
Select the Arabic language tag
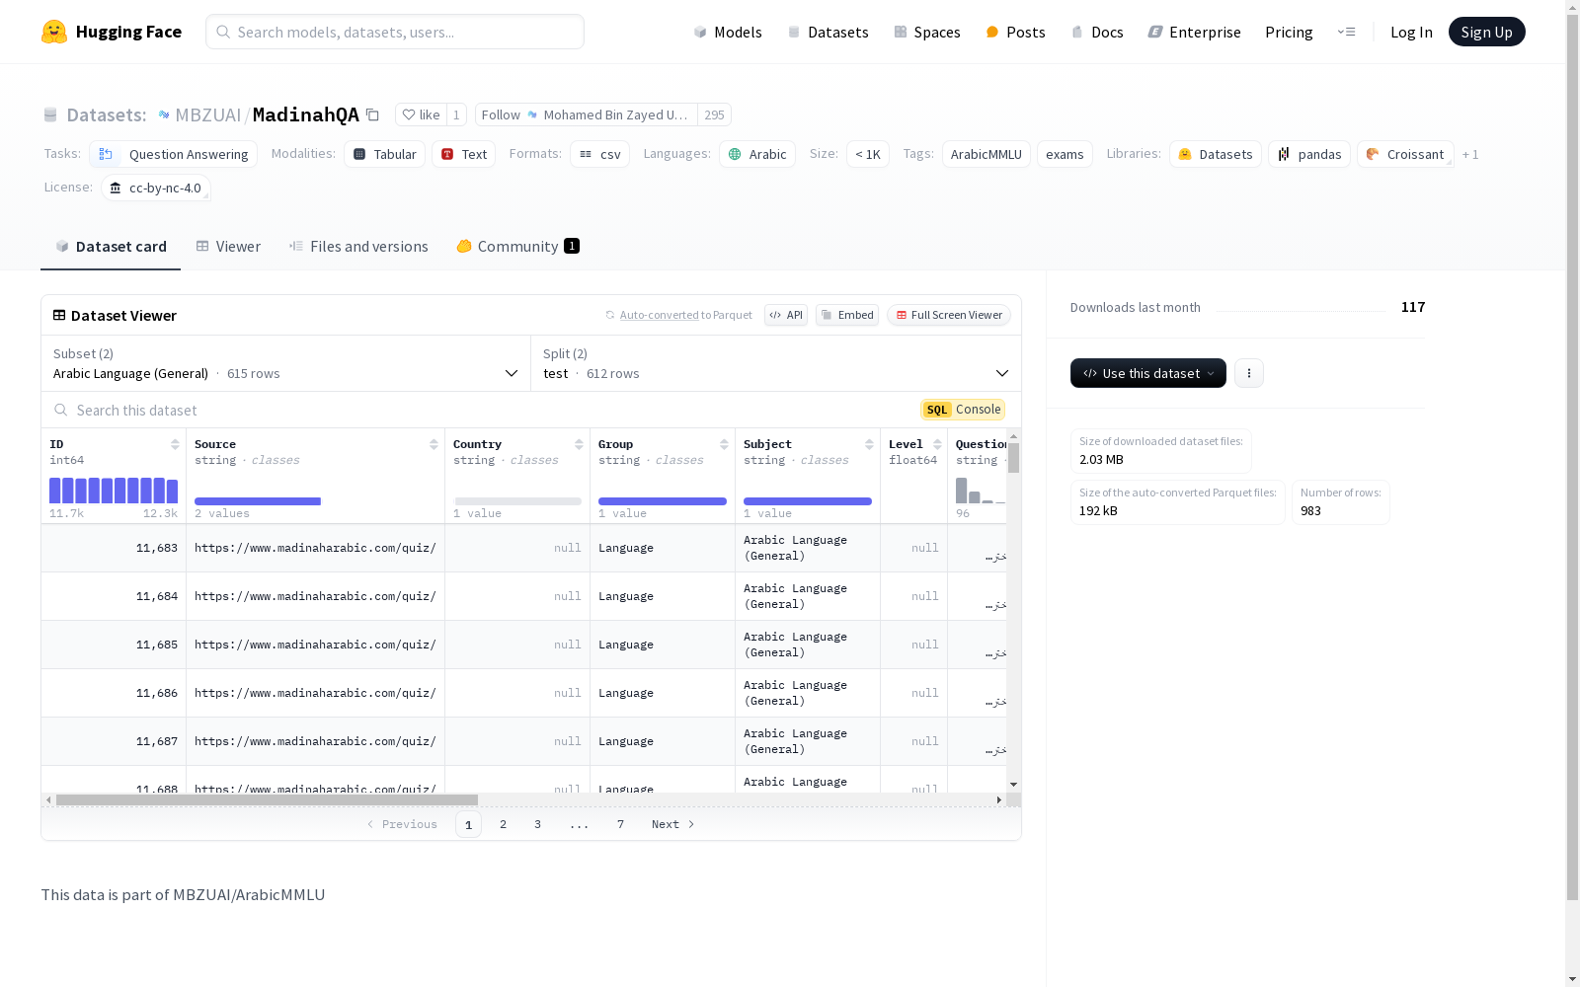[757, 154]
